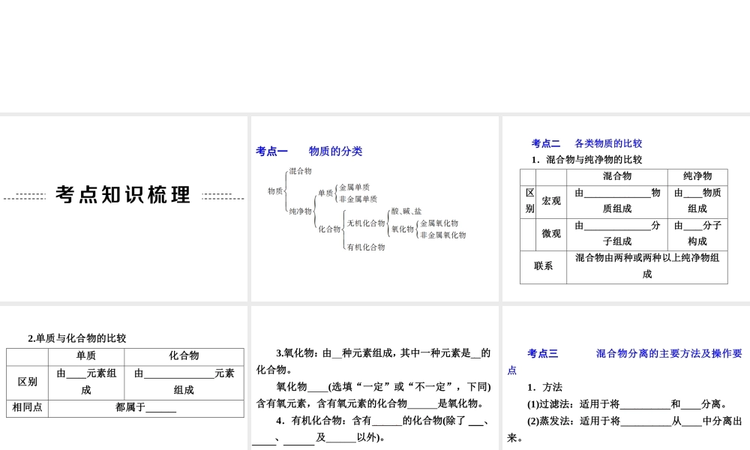The image size is (750, 450).
Task: Click the 无机化合物 node
Action: [x=366, y=223]
